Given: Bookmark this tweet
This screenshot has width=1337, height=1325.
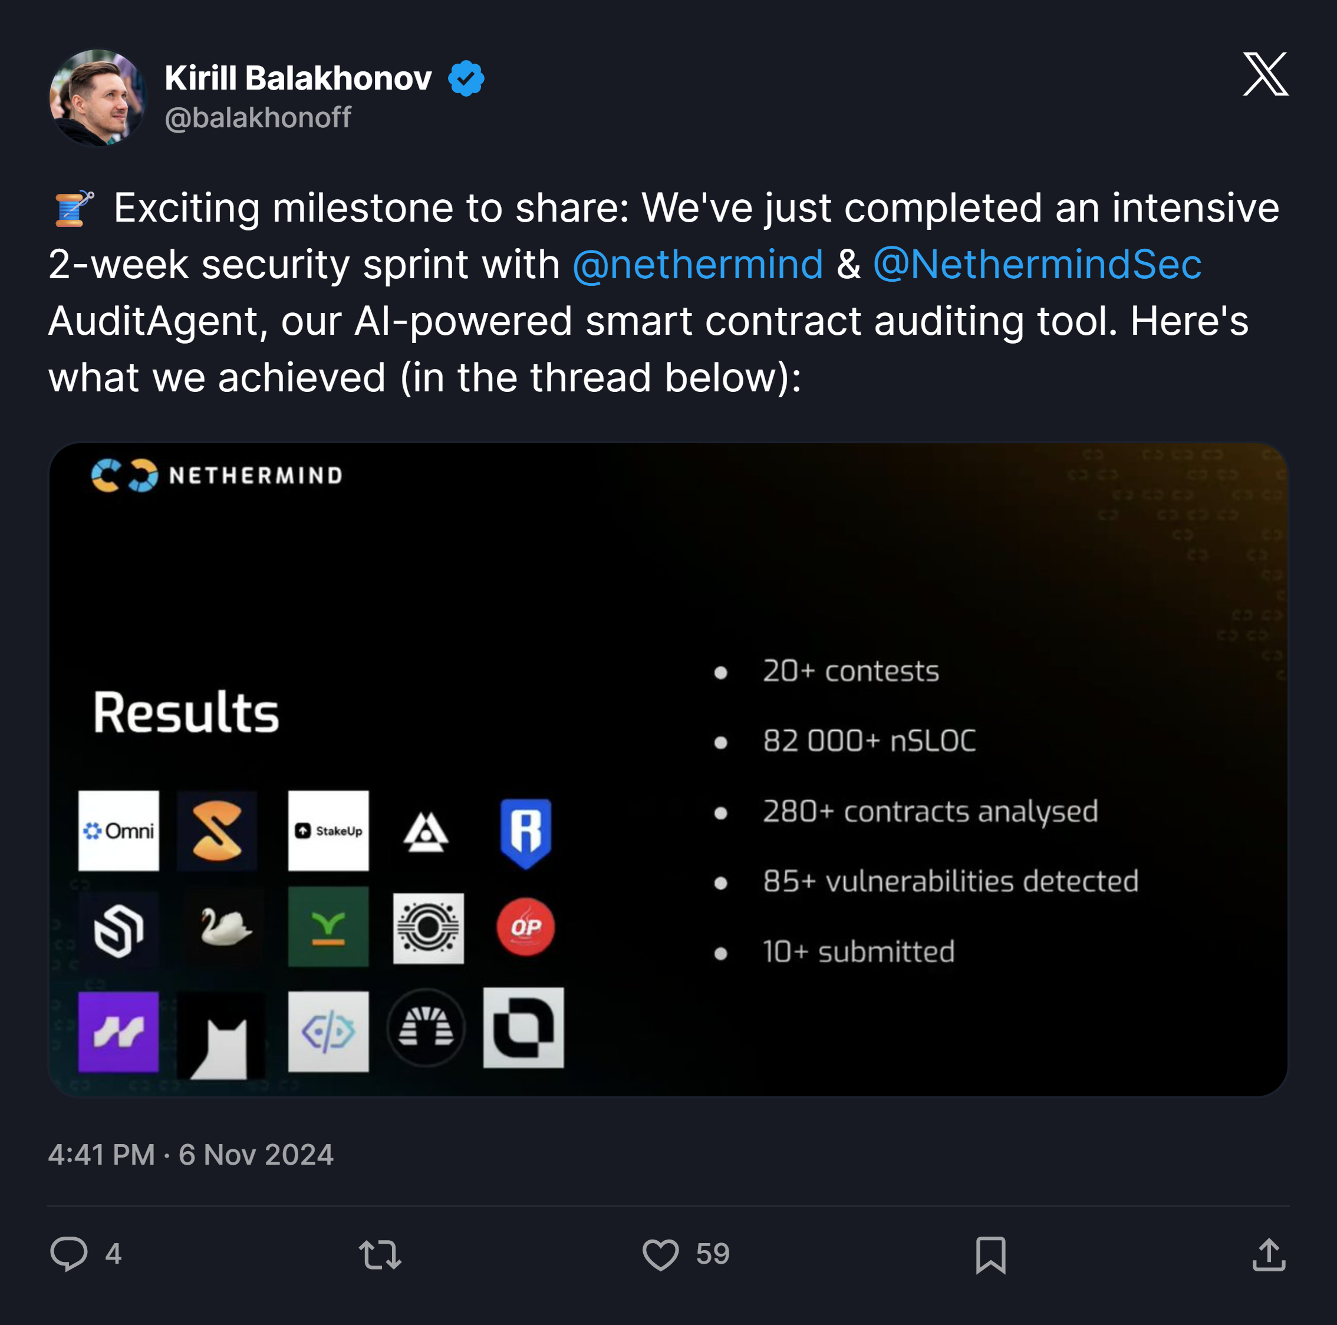Looking at the screenshot, I should pos(990,1254).
